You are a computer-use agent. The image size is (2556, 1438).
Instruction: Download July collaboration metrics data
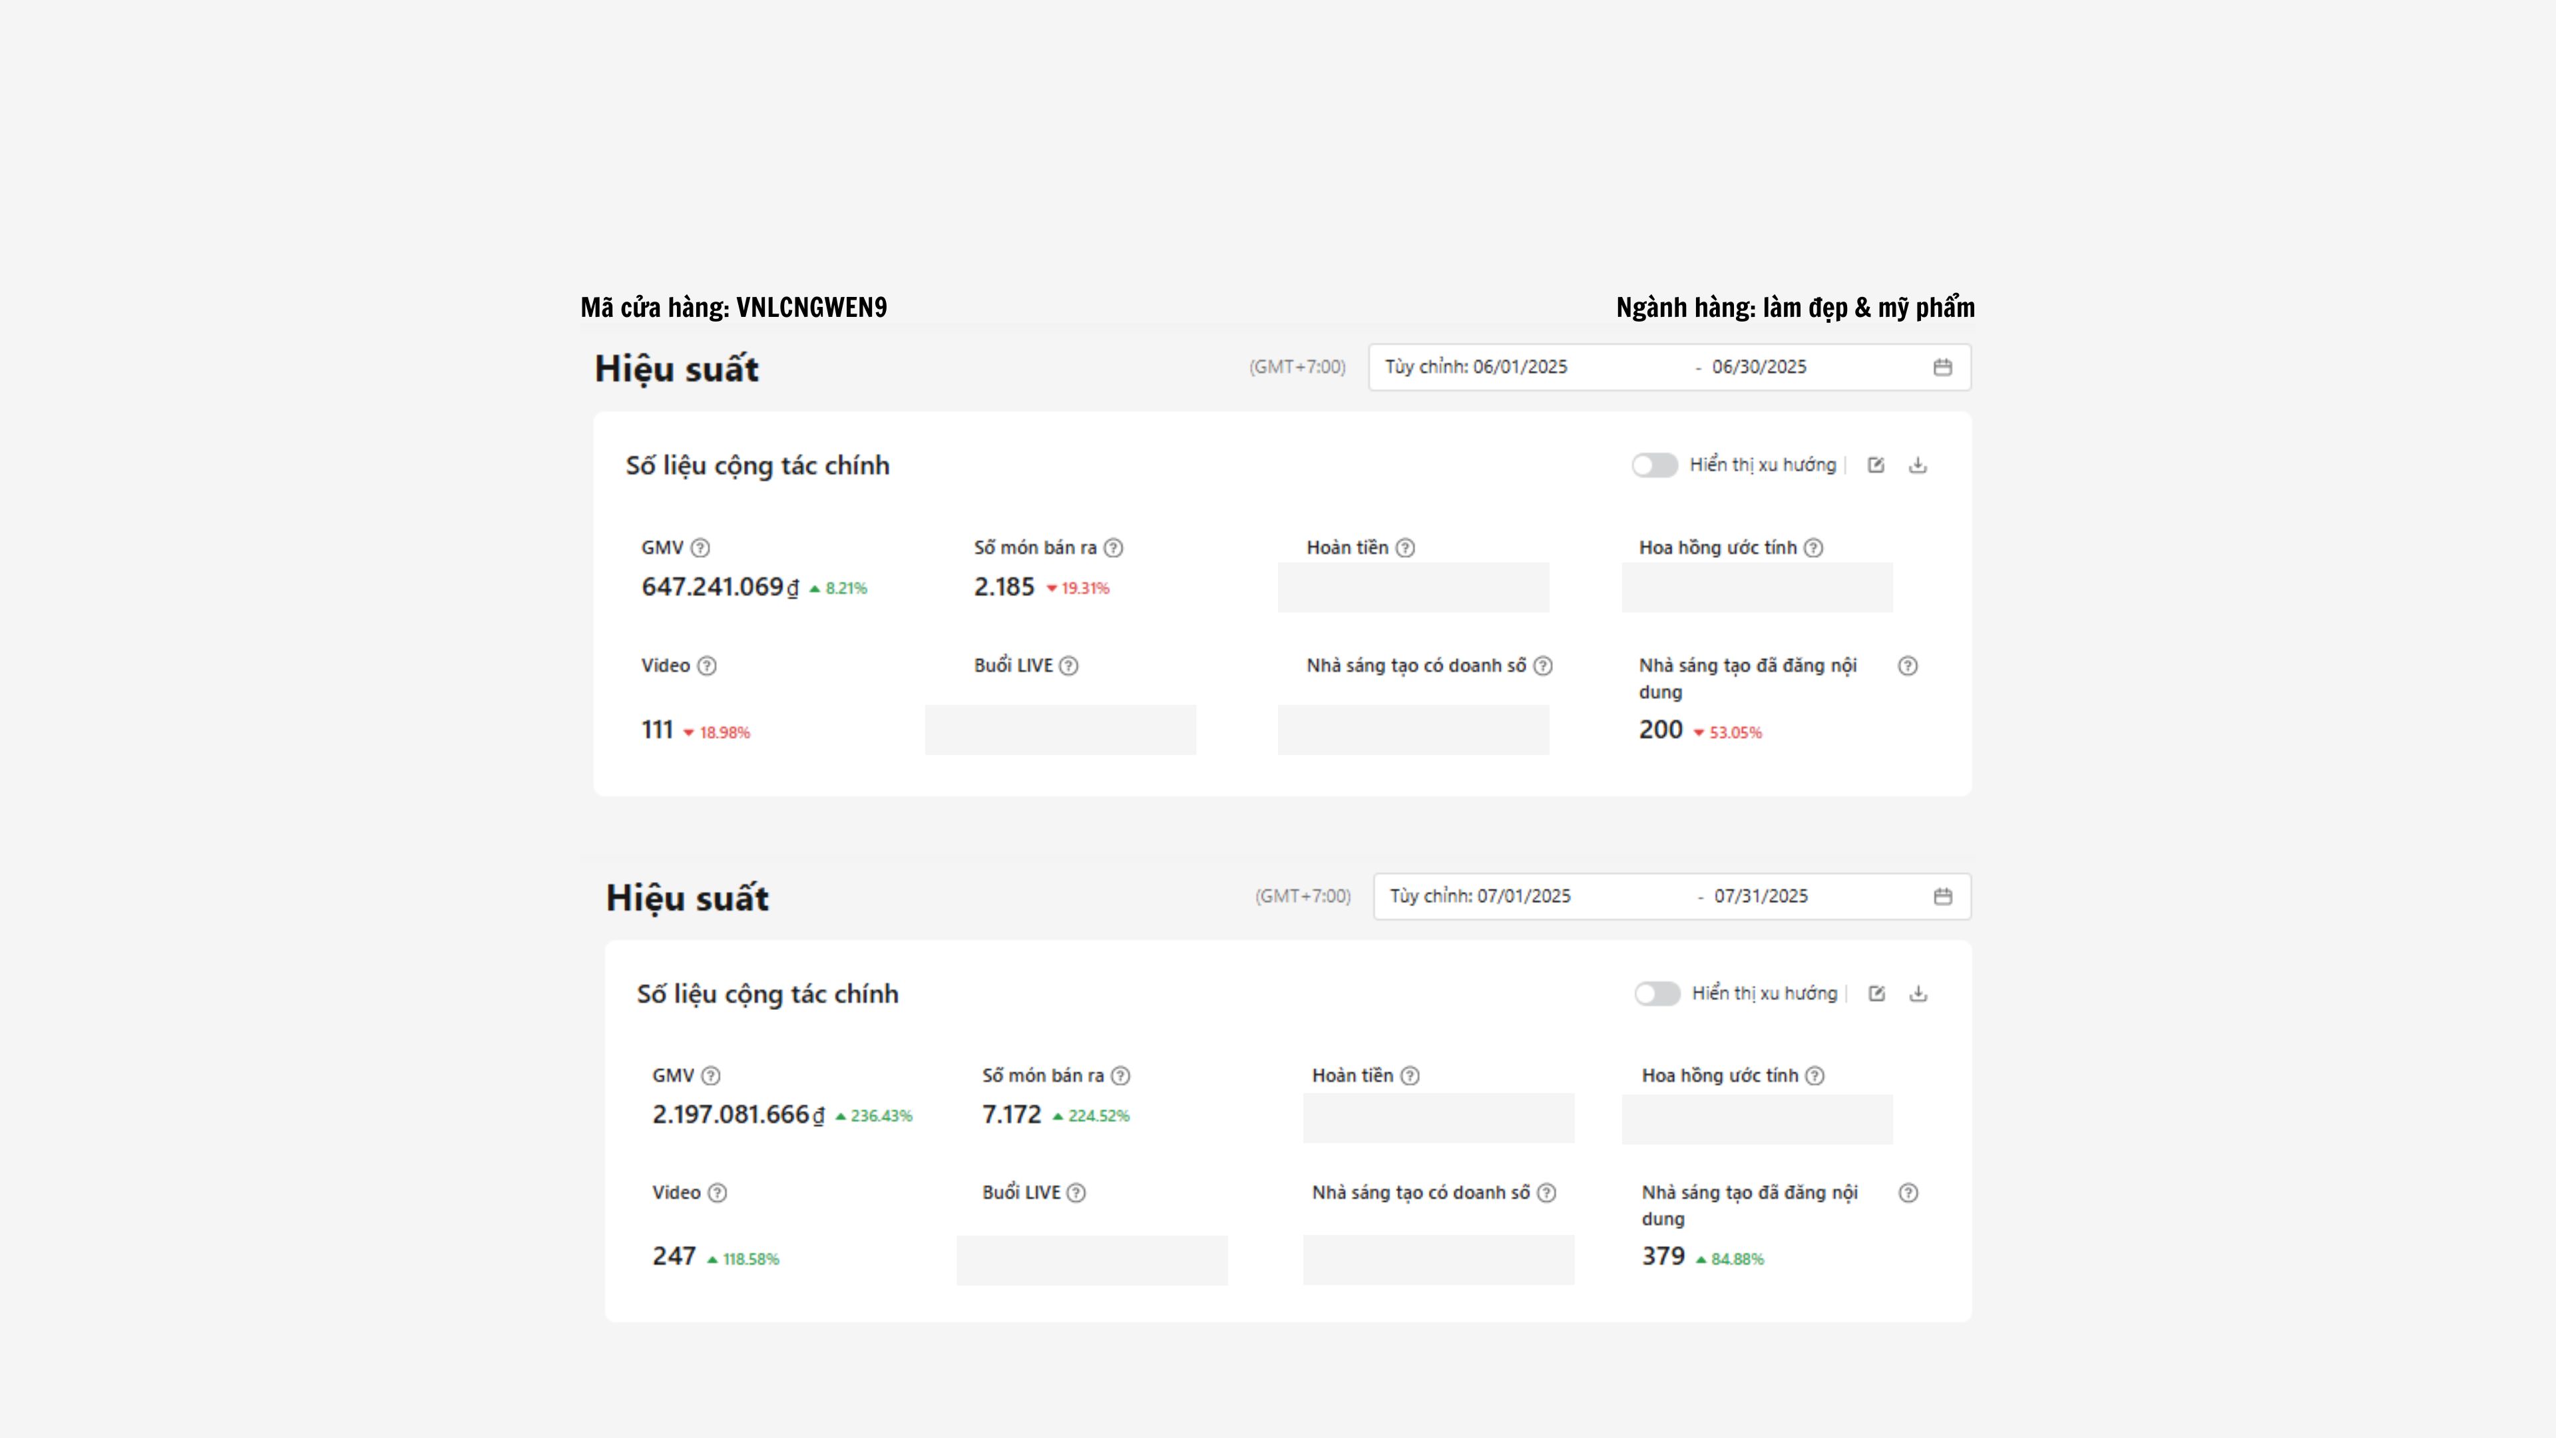click(1918, 993)
